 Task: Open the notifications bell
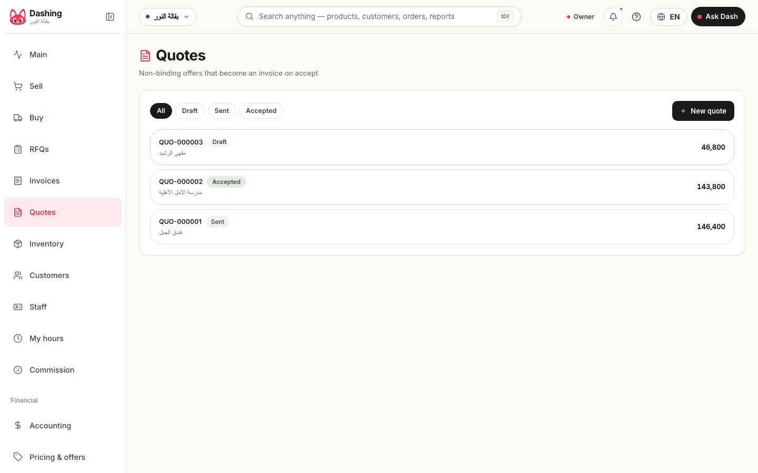[613, 17]
